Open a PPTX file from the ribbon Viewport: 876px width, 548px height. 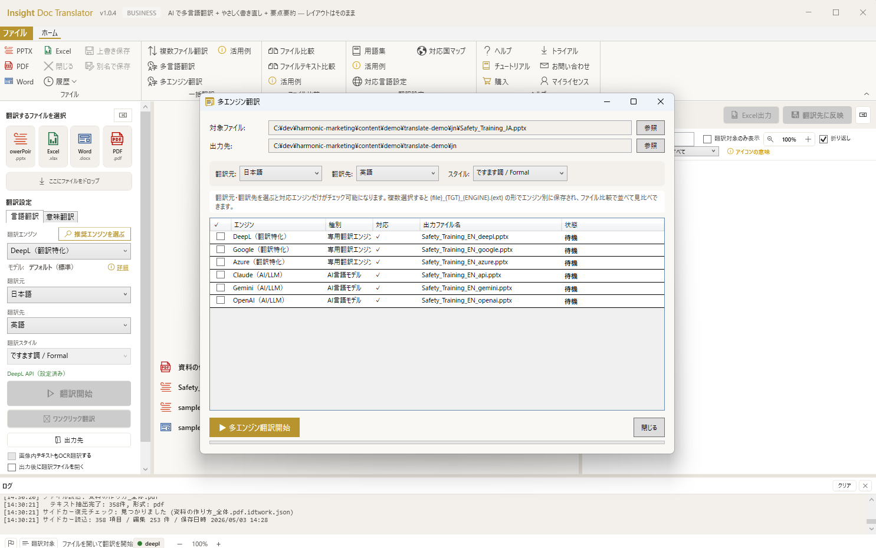click(18, 51)
